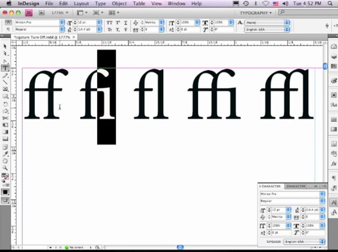Select the Type tool
Image resolution: width=338 pixels, height=252 pixels.
[5, 68]
